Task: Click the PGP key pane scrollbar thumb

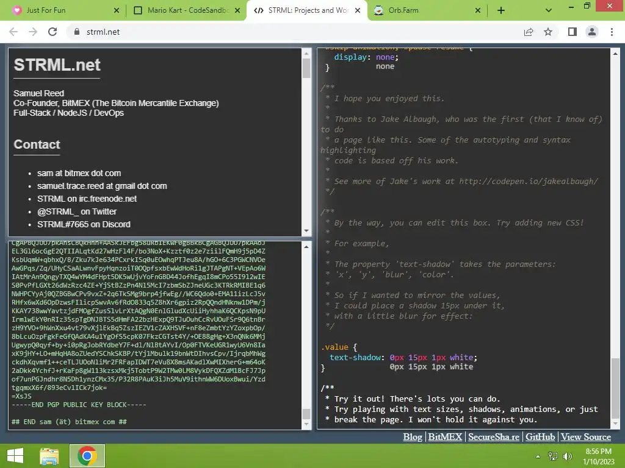Action: point(306,414)
